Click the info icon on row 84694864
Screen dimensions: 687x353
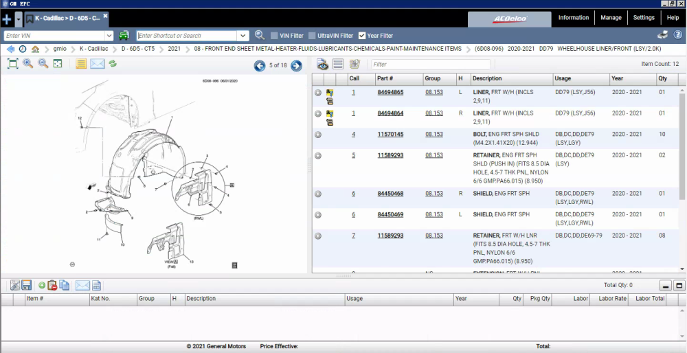[x=330, y=114]
